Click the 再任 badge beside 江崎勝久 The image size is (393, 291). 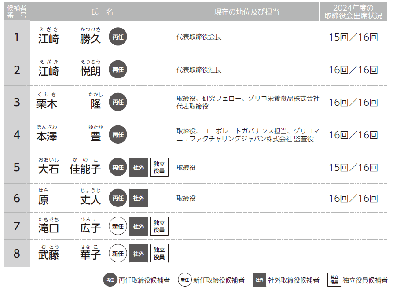(x=118, y=37)
